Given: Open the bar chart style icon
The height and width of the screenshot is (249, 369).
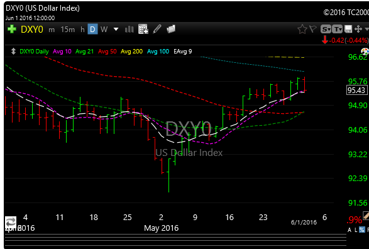Looking at the screenshot, I should 129,29.
